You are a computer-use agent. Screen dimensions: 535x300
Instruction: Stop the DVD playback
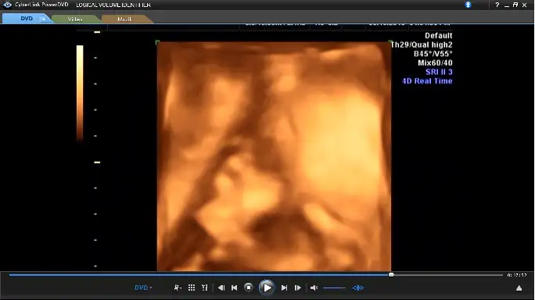(249, 287)
